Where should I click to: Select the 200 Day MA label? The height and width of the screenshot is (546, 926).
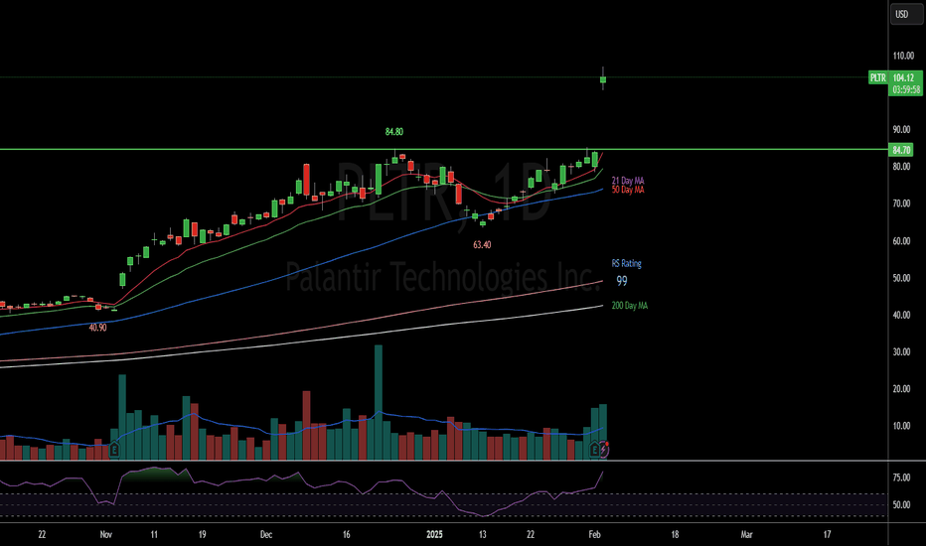click(x=630, y=306)
